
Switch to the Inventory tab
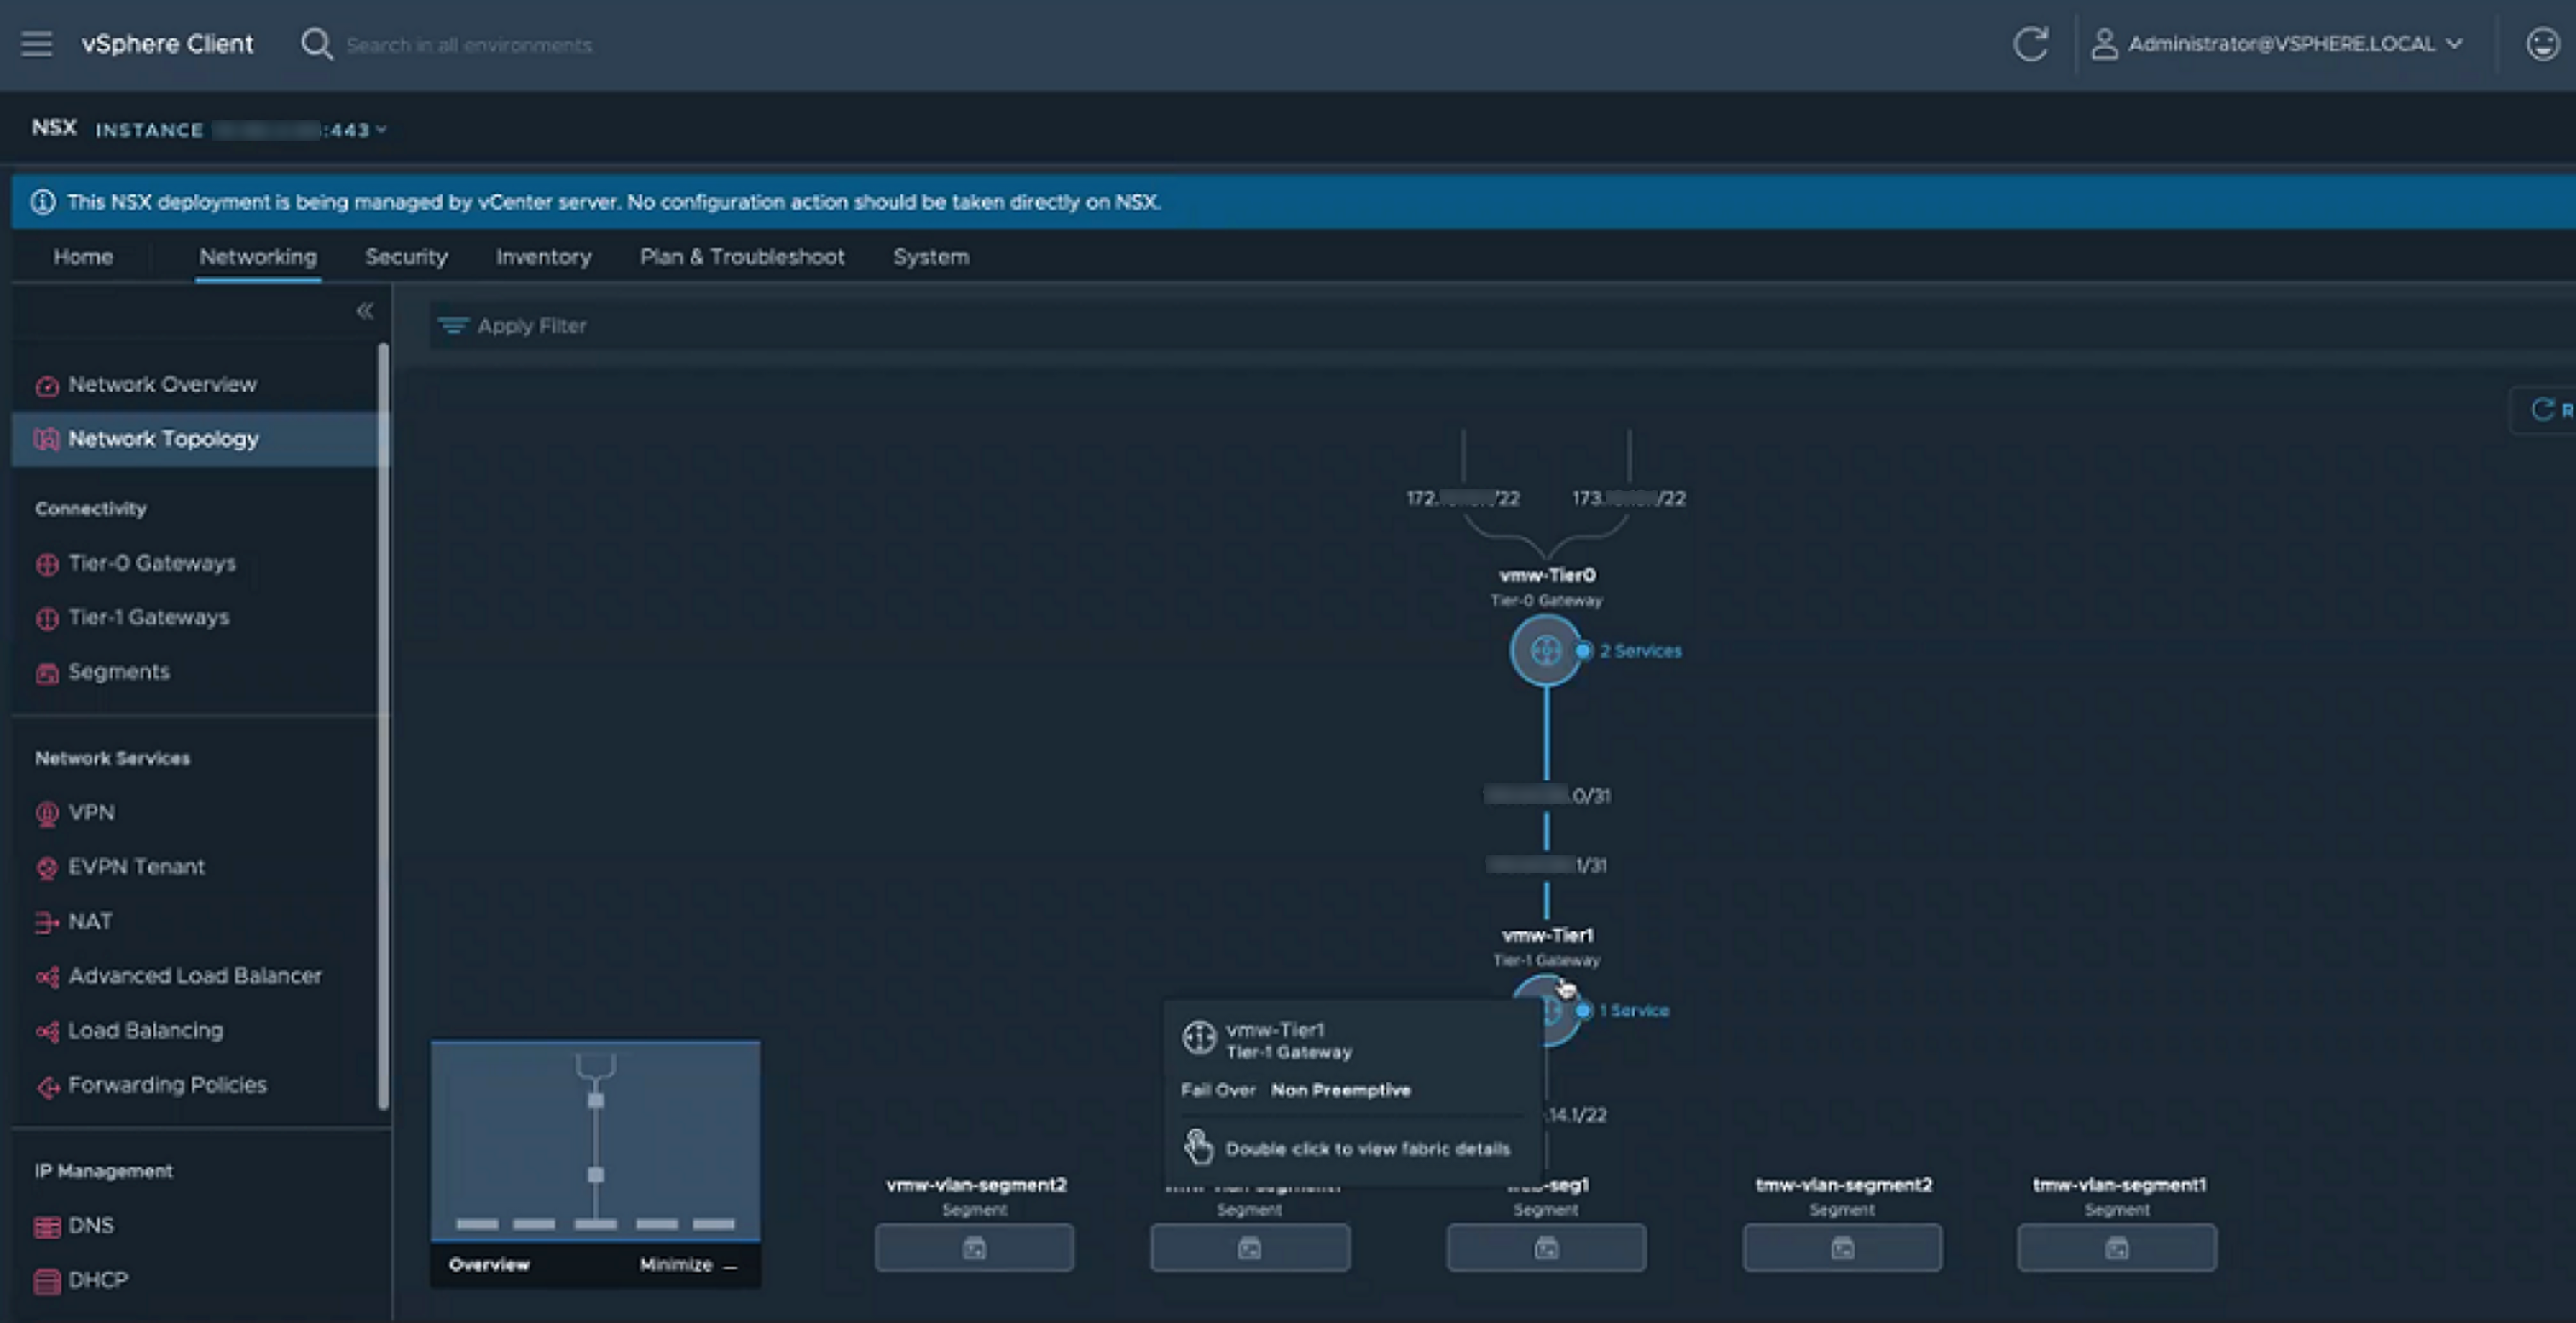click(544, 257)
